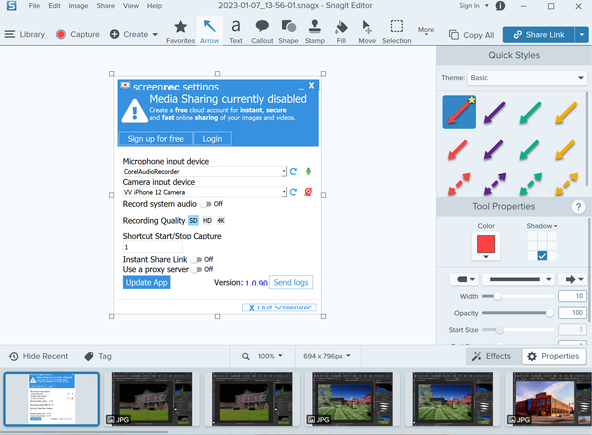The width and height of the screenshot is (592, 435).
Task: Pick the teal arrow quick style
Action: tap(530, 112)
